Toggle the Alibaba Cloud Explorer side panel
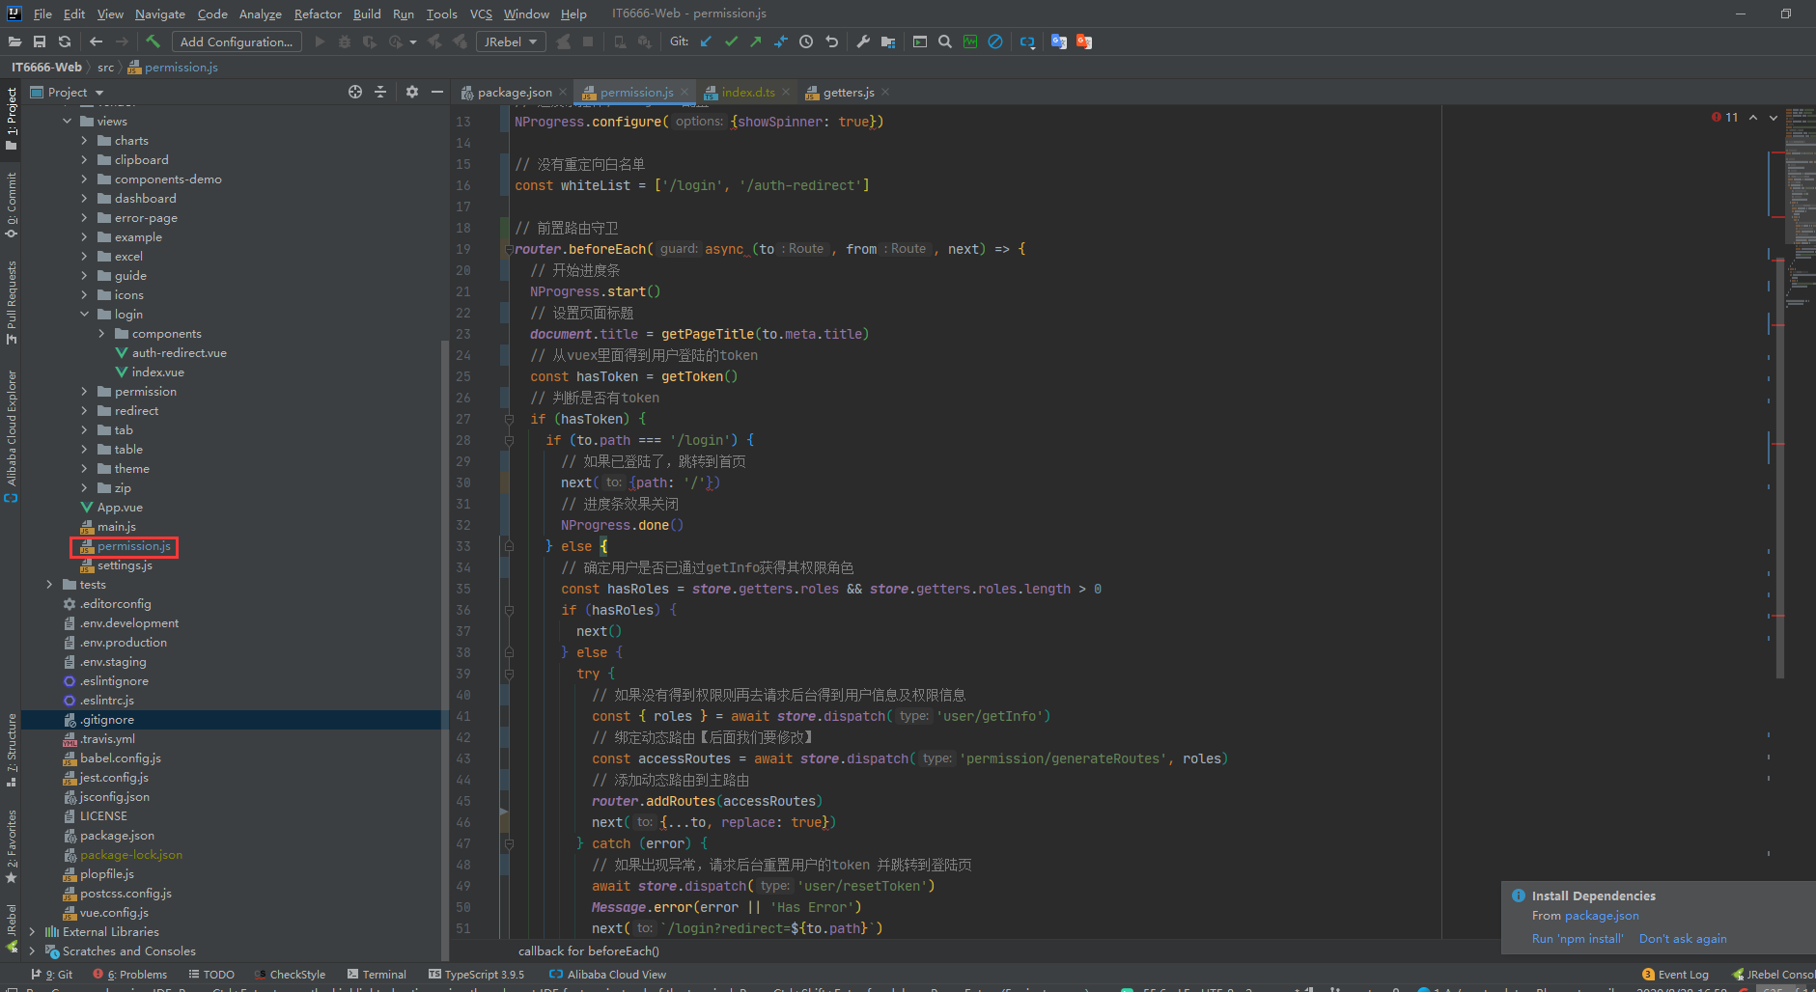Screen dimensions: 1816x992 11,435
